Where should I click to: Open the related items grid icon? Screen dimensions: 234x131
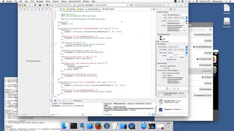pyautogui.click(x=51, y=9)
